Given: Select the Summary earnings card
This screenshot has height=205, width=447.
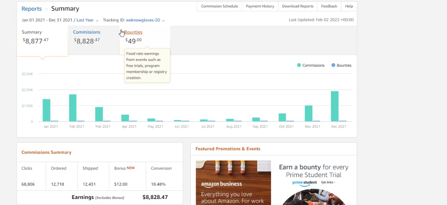Looking at the screenshot, I should (x=42, y=41).
